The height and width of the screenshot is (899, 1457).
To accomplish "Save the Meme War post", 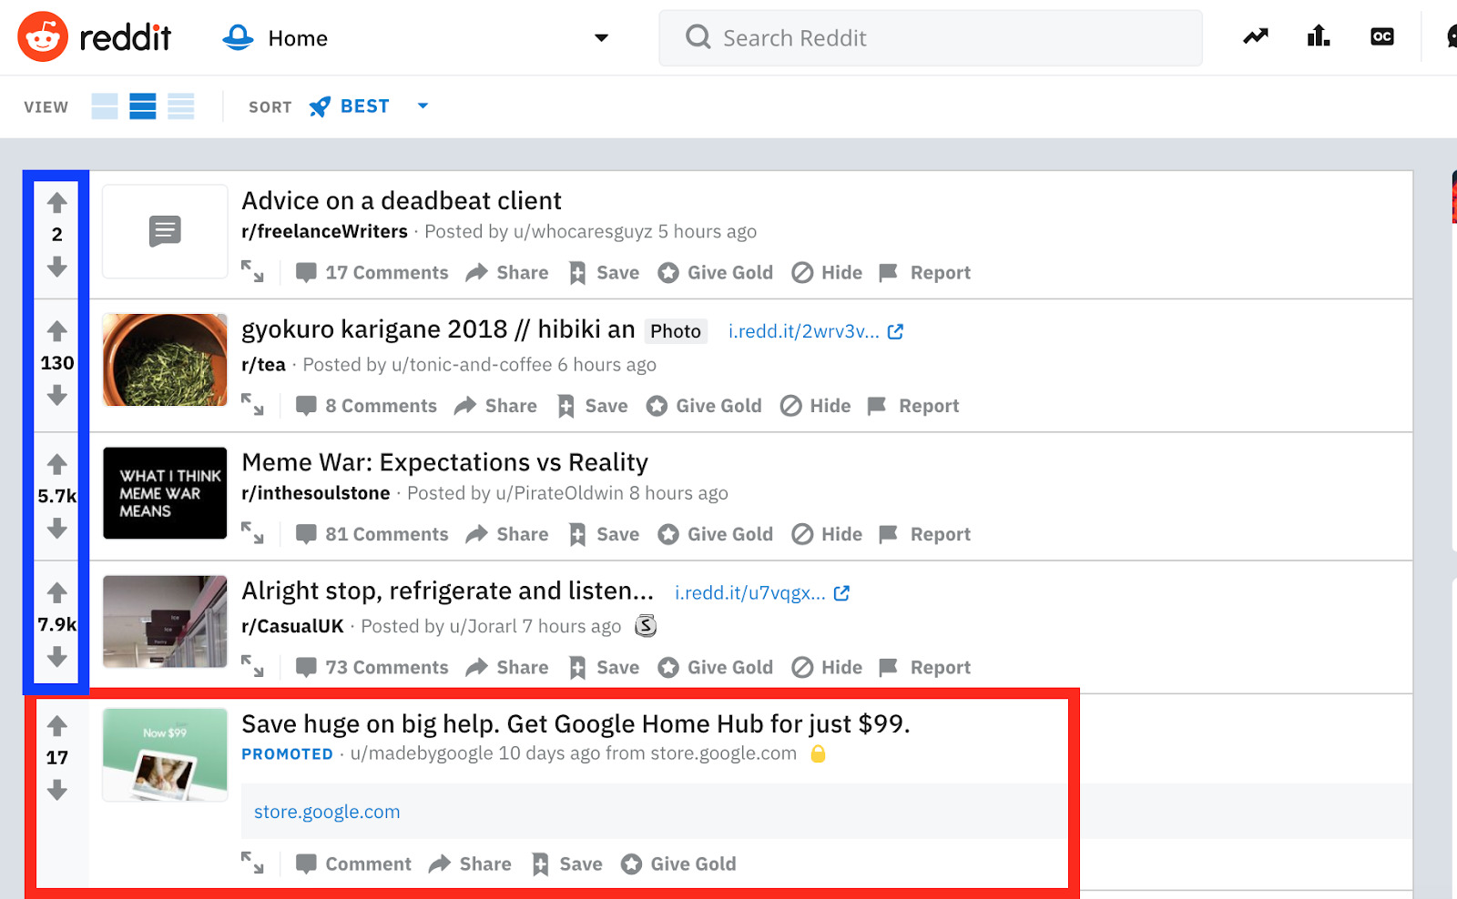I will [604, 534].
